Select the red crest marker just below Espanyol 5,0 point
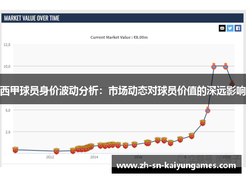Viewport: 246px width, 178px height. (203, 123)
